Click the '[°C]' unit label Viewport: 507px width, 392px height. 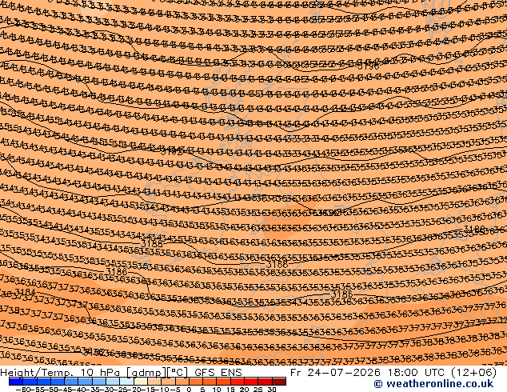(x=178, y=373)
